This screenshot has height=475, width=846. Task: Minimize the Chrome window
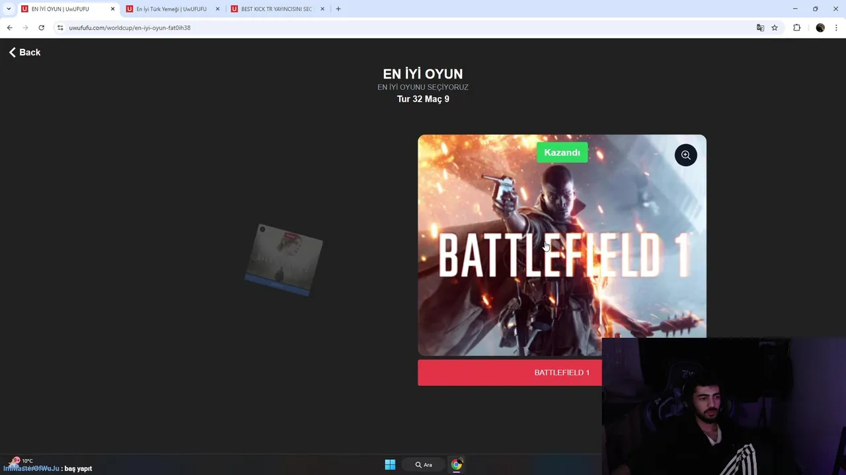click(795, 9)
